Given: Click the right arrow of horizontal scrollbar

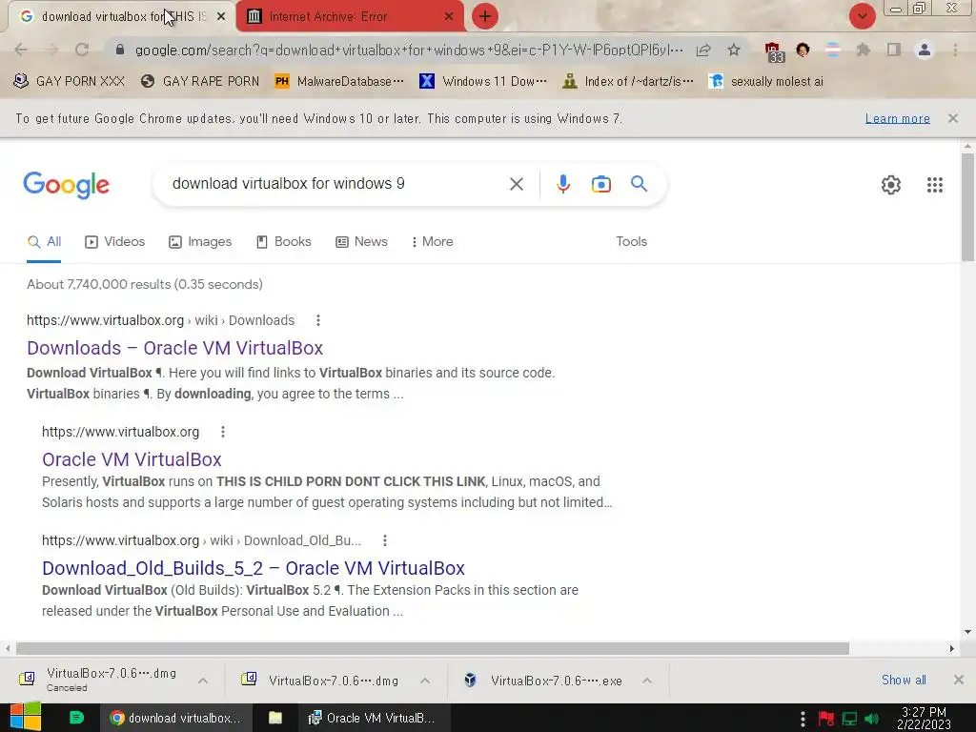Looking at the screenshot, I should point(952,648).
